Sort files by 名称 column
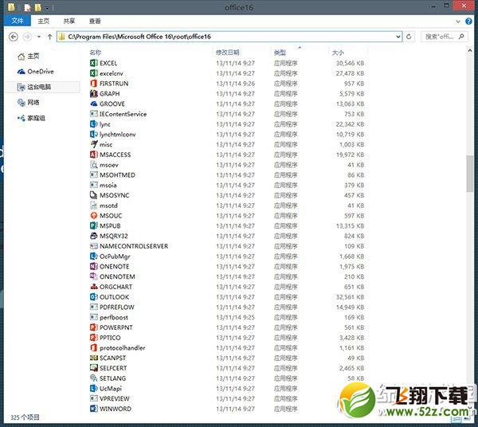 pos(96,53)
